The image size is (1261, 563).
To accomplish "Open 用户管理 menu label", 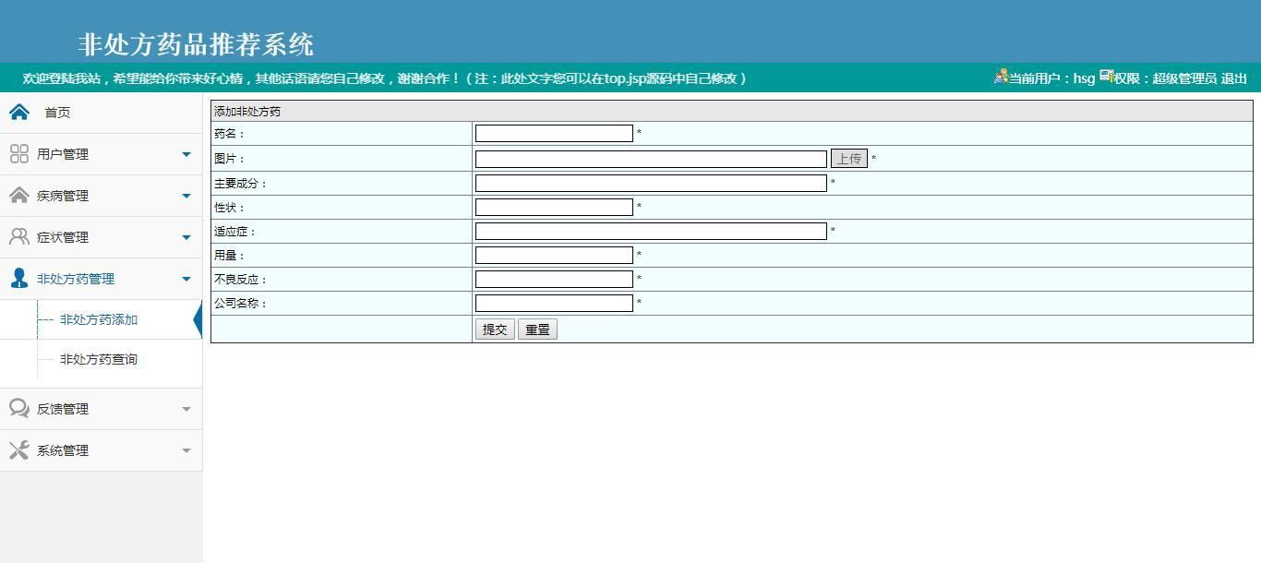I will pos(63,154).
